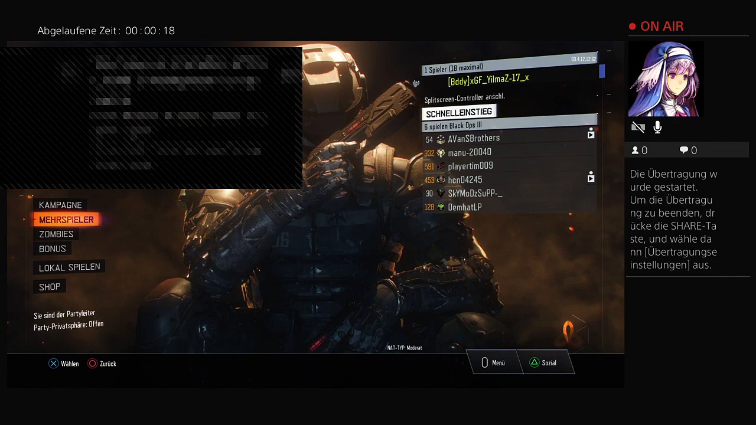Click the viewer count person icon
The image size is (756, 425).
pyautogui.click(x=635, y=151)
